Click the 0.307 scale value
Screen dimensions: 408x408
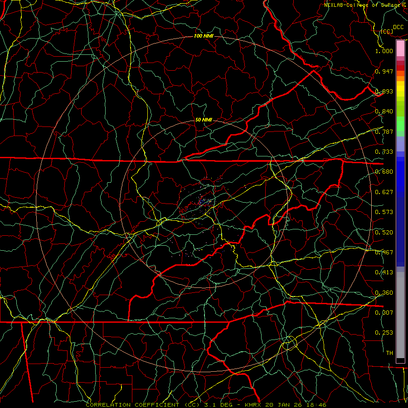coord(384,312)
